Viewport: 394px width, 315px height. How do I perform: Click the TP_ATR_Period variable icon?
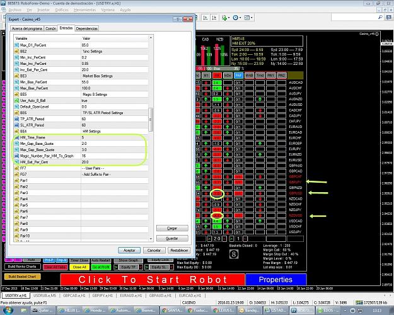(x=16, y=119)
